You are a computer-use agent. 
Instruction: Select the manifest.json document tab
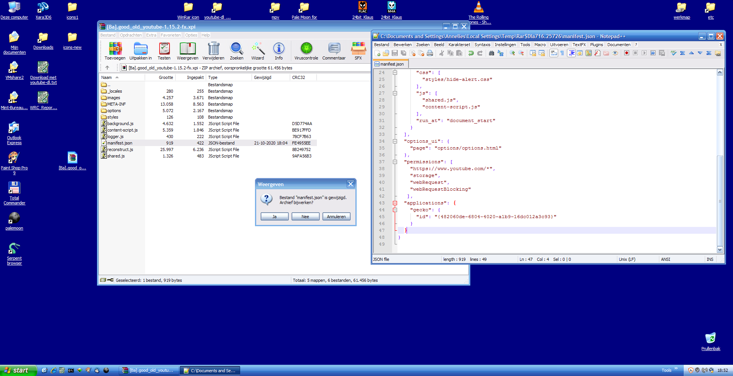[391, 64]
